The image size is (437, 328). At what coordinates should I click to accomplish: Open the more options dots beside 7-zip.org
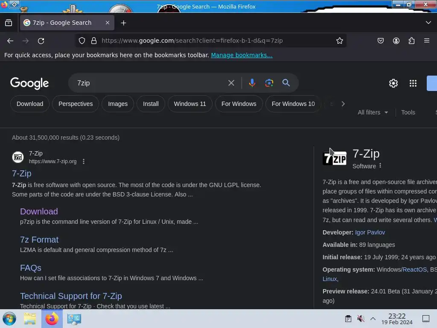click(84, 161)
